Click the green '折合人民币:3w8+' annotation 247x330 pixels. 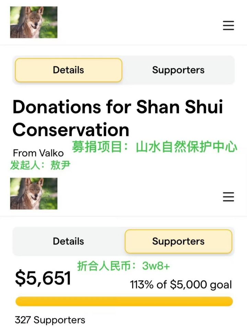(123, 266)
